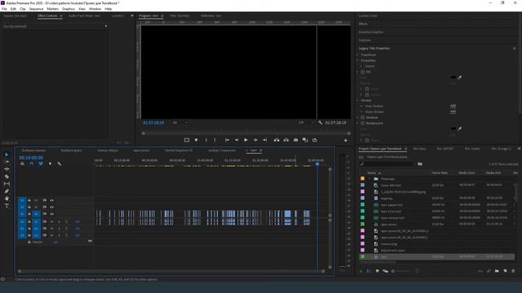The width and height of the screenshot is (522, 293).
Task: Open Program monitor settings wrench
Action: pyautogui.click(x=321, y=123)
